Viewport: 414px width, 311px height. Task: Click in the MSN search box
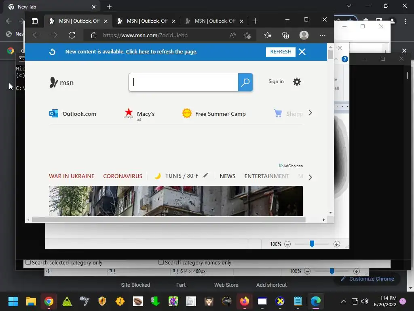[x=184, y=82]
